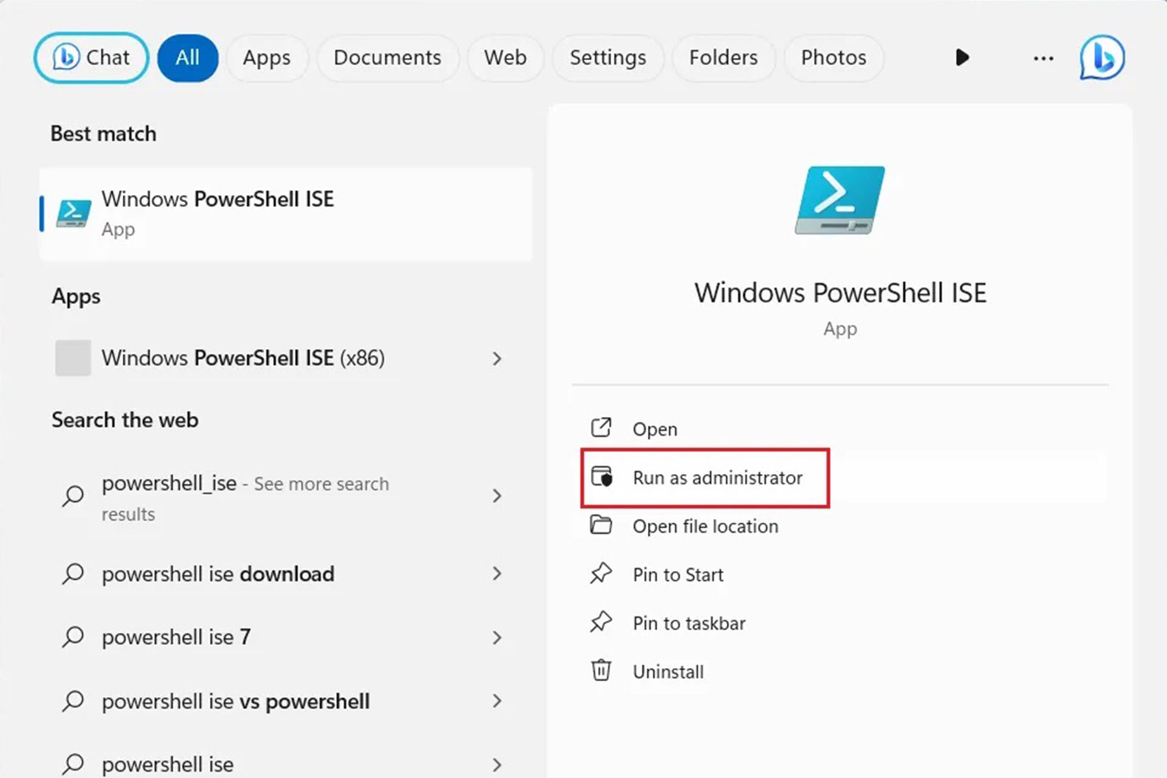Image resolution: width=1167 pixels, height=778 pixels.
Task: Click search icon beside powershell ise download
Action: (73, 574)
